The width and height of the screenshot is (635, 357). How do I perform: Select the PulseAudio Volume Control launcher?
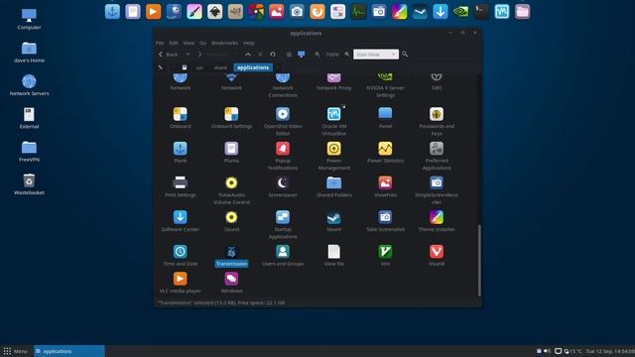[x=231, y=190]
